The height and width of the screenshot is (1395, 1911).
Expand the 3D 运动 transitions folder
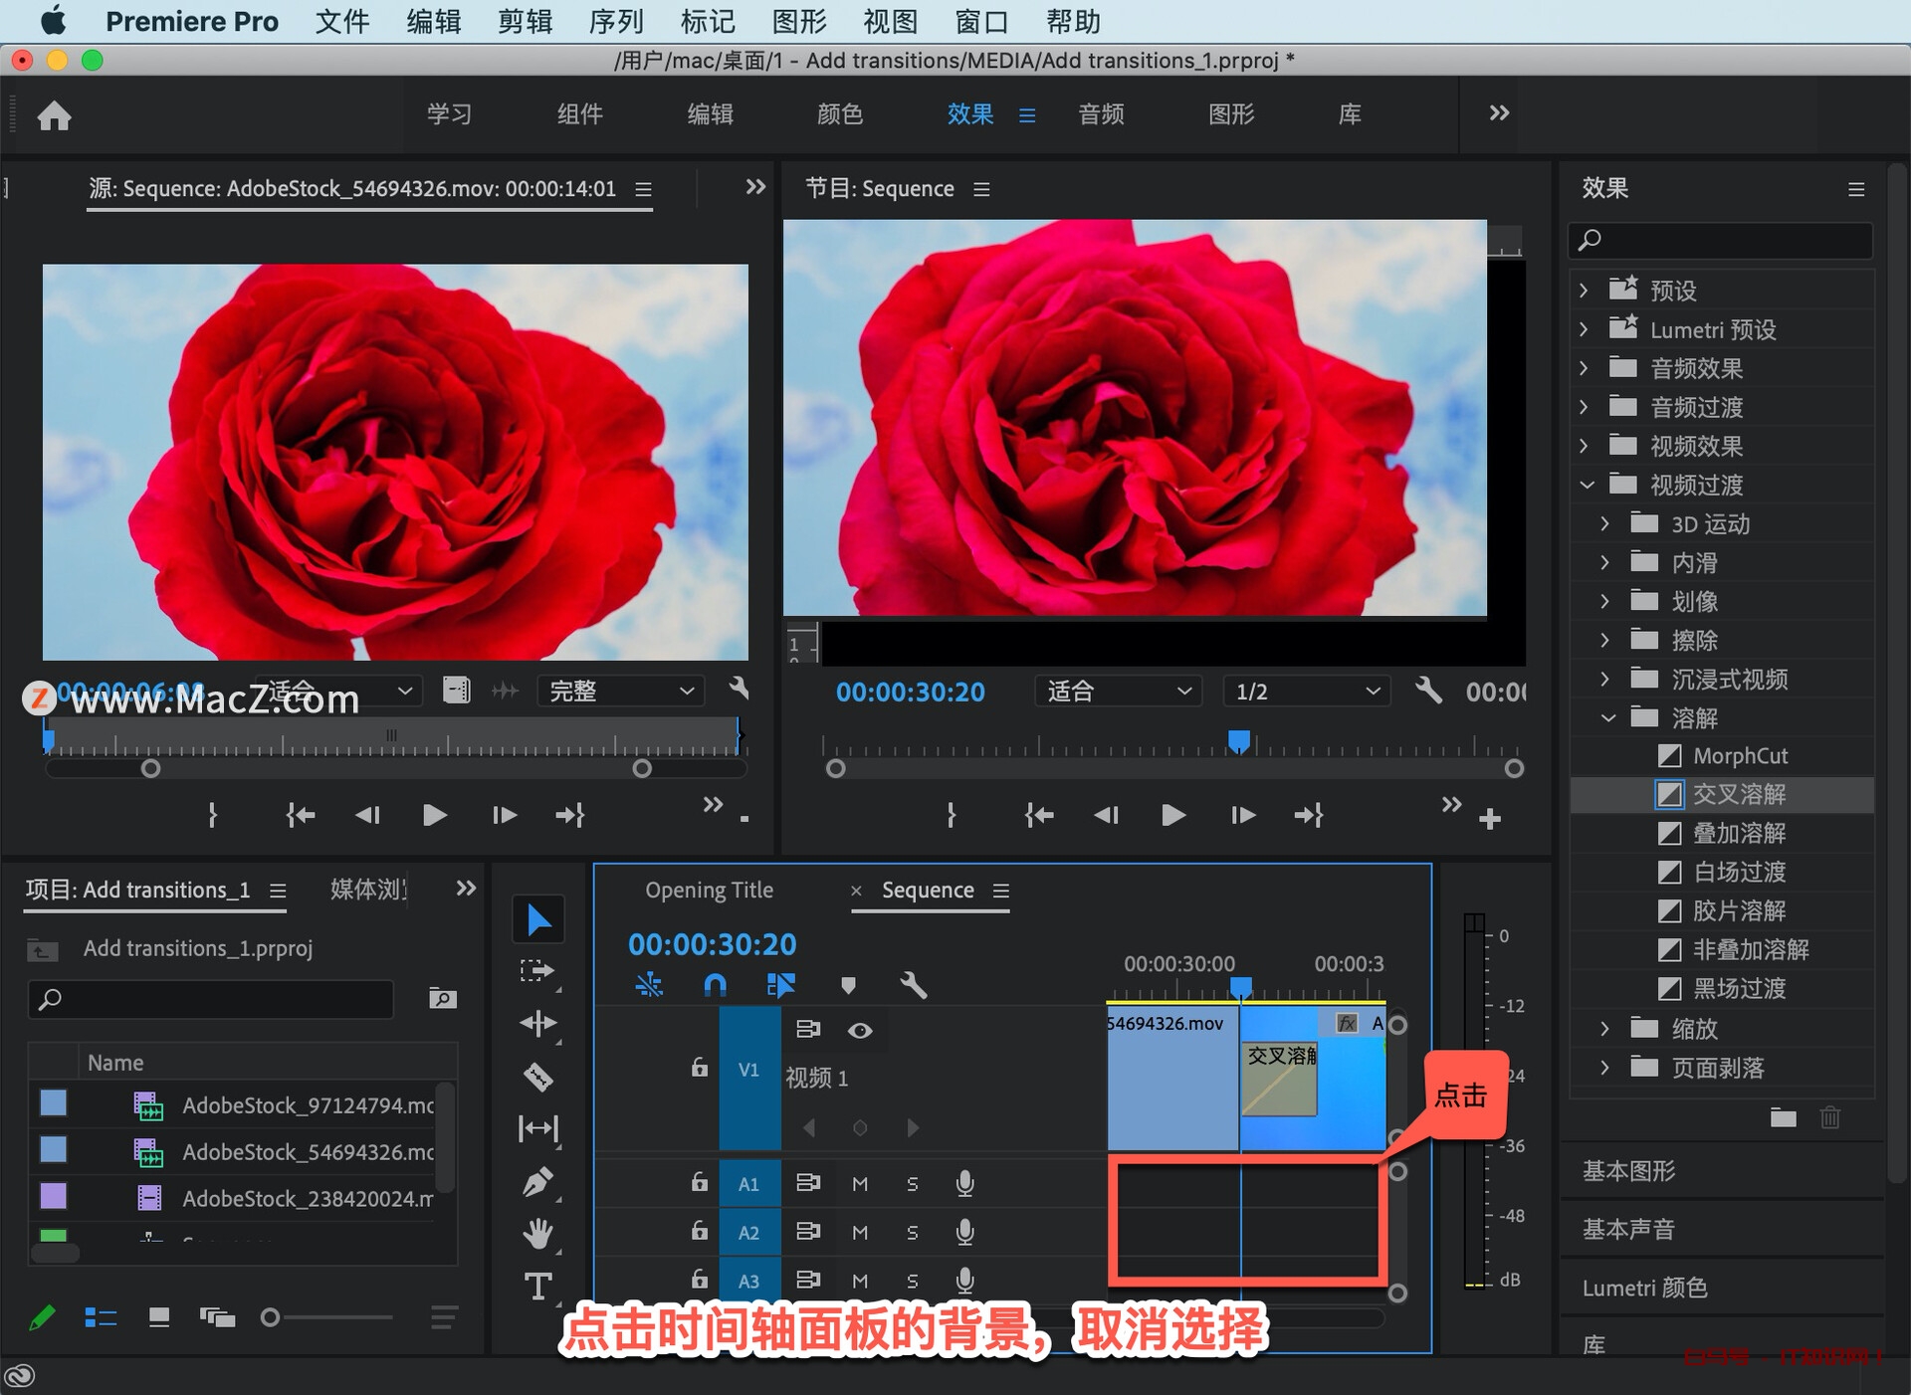[x=1604, y=523]
